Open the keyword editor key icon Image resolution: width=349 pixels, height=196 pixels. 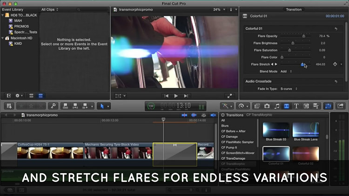coord(53,106)
